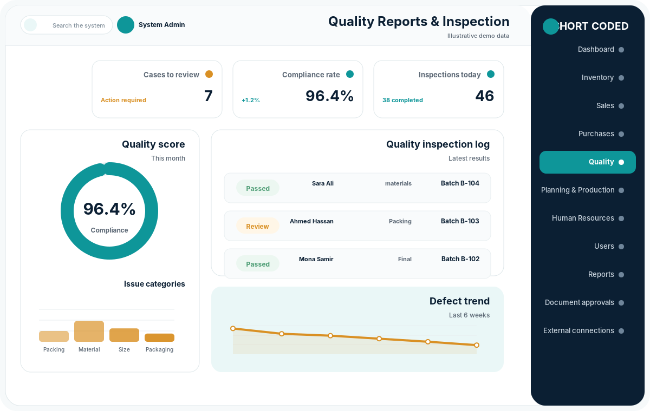Open Inventory in the sidebar

(x=587, y=77)
